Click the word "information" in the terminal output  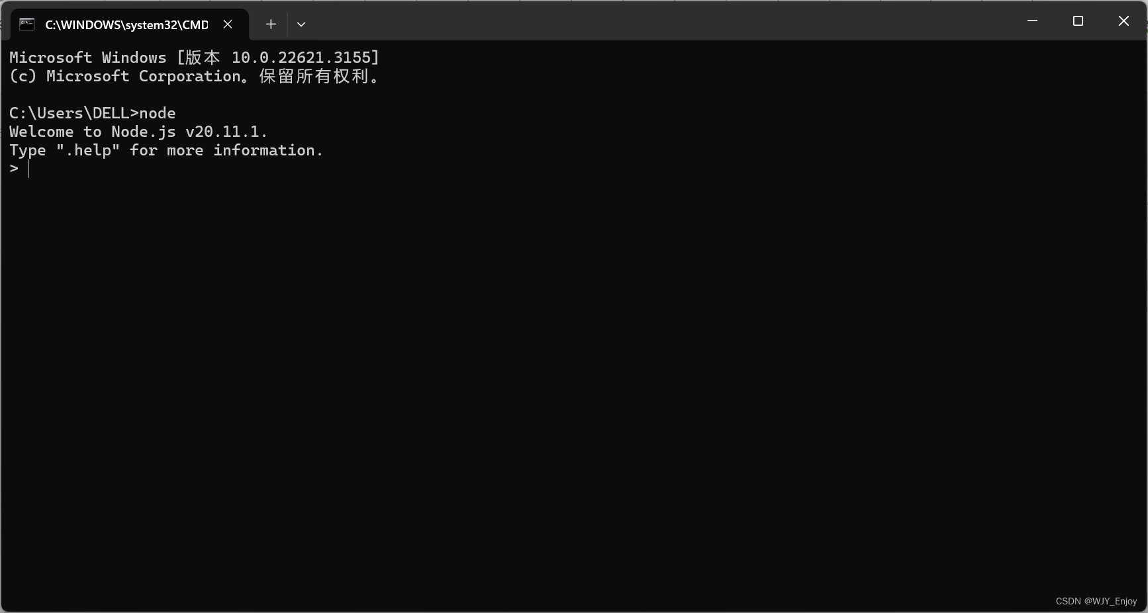263,150
